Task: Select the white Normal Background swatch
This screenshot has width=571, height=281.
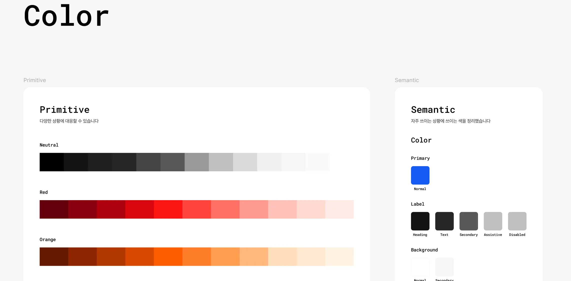Action: pyautogui.click(x=420, y=267)
